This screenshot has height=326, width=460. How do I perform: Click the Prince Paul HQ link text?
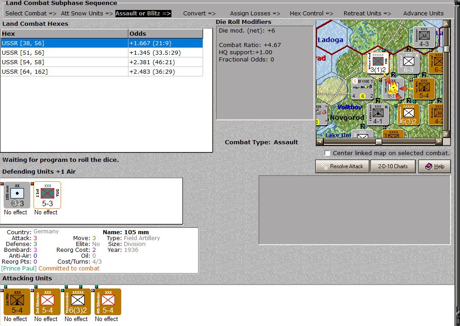[19, 269]
